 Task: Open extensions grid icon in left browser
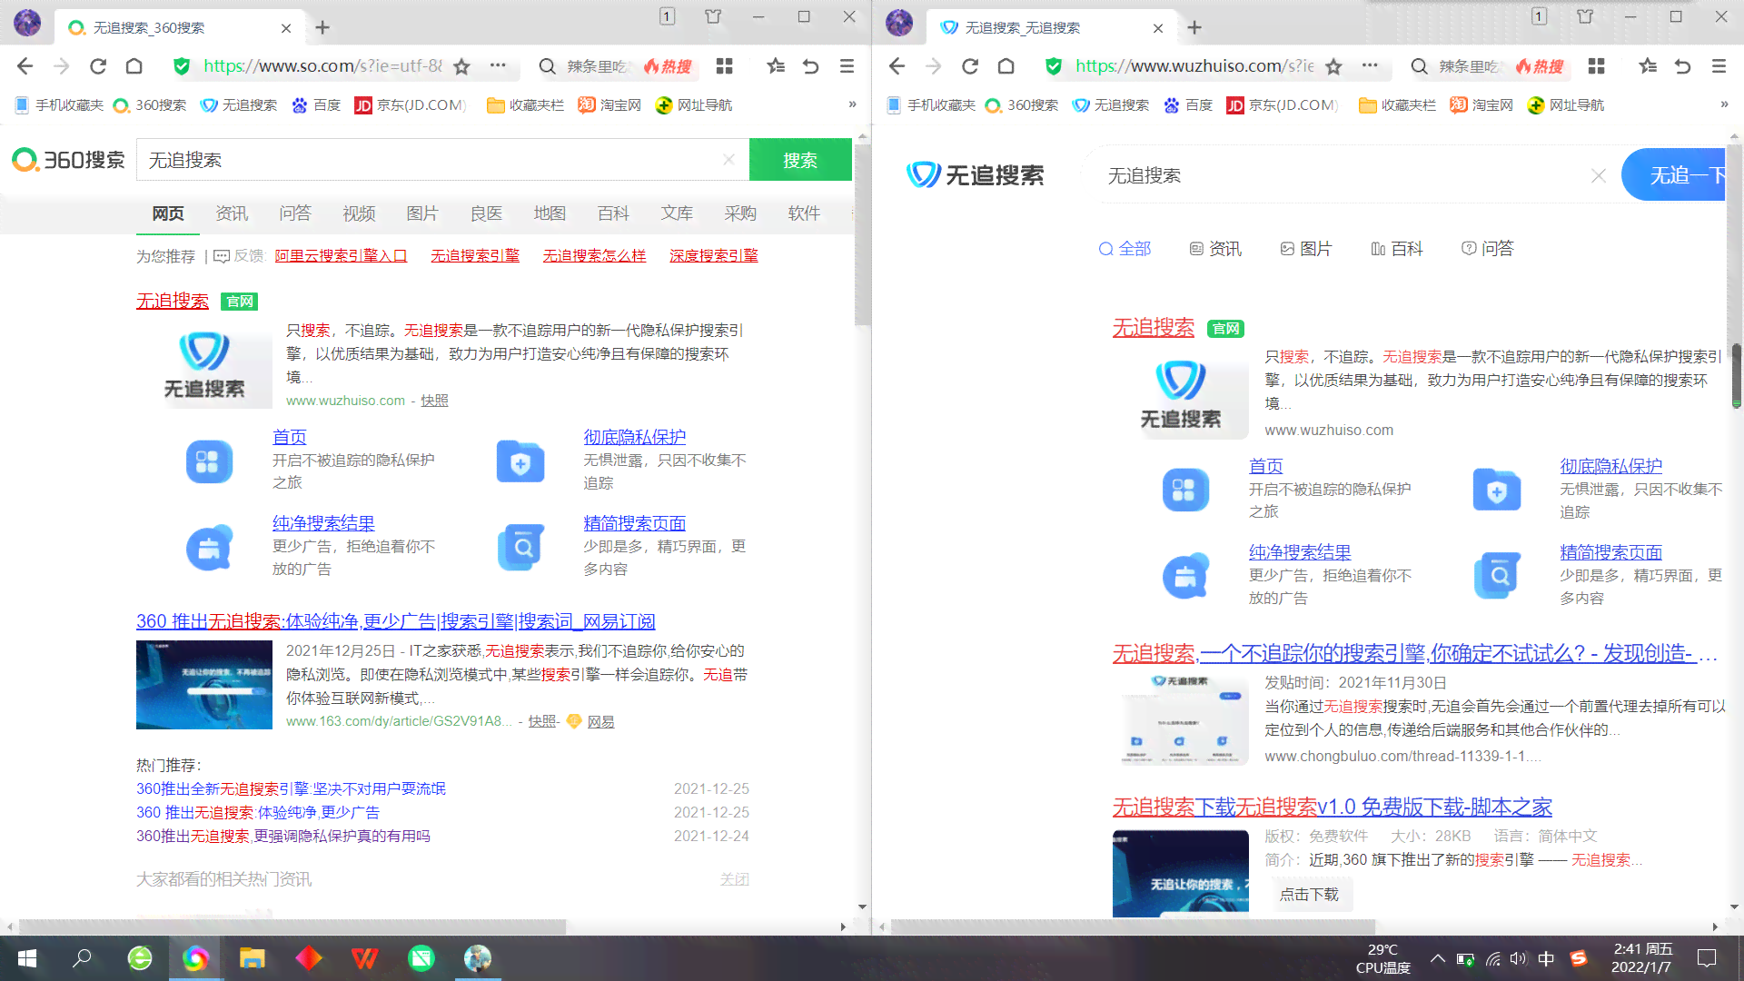tap(724, 66)
